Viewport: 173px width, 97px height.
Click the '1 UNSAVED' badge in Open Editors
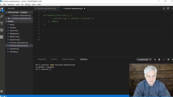[24, 12]
